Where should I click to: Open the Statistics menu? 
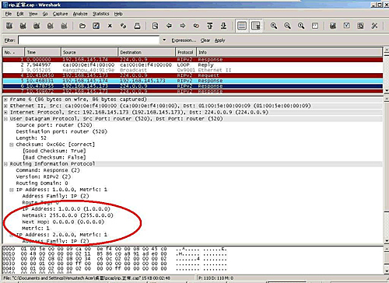point(101,14)
